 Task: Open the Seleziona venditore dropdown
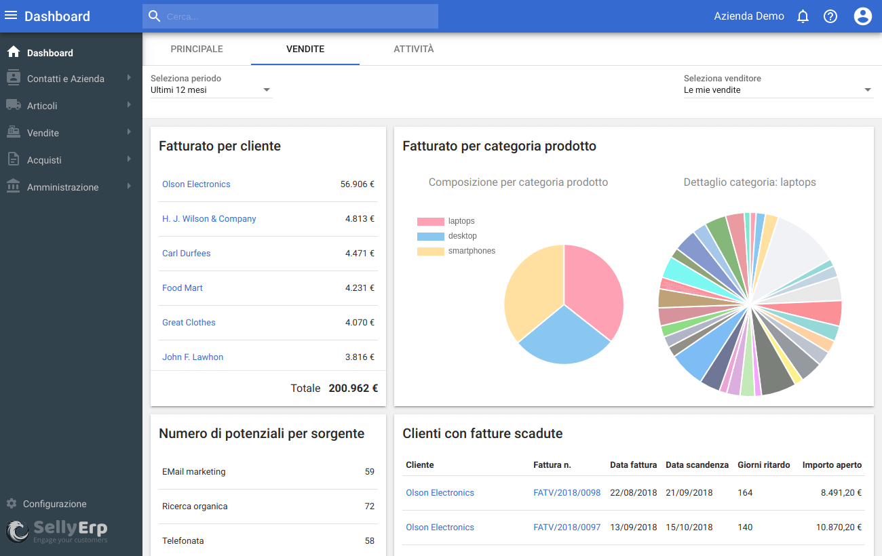click(779, 89)
